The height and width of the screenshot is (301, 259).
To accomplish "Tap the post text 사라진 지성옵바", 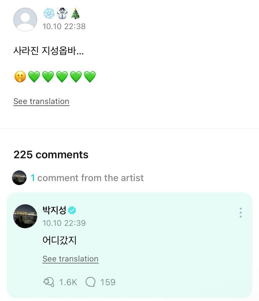I will tap(48, 51).
